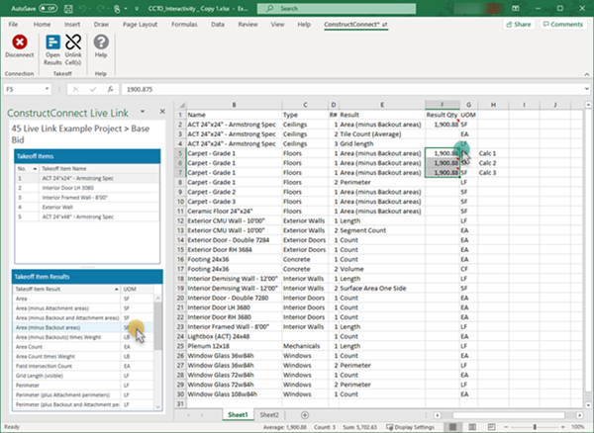The image size is (594, 433).
Task: Click the Lightbox (ACT) 24x48 cell
Action: 234,336
